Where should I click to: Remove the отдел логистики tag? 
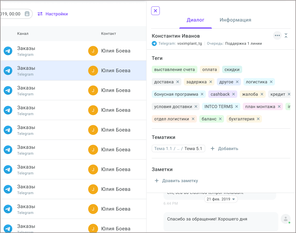pyautogui.click(x=193, y=119)
